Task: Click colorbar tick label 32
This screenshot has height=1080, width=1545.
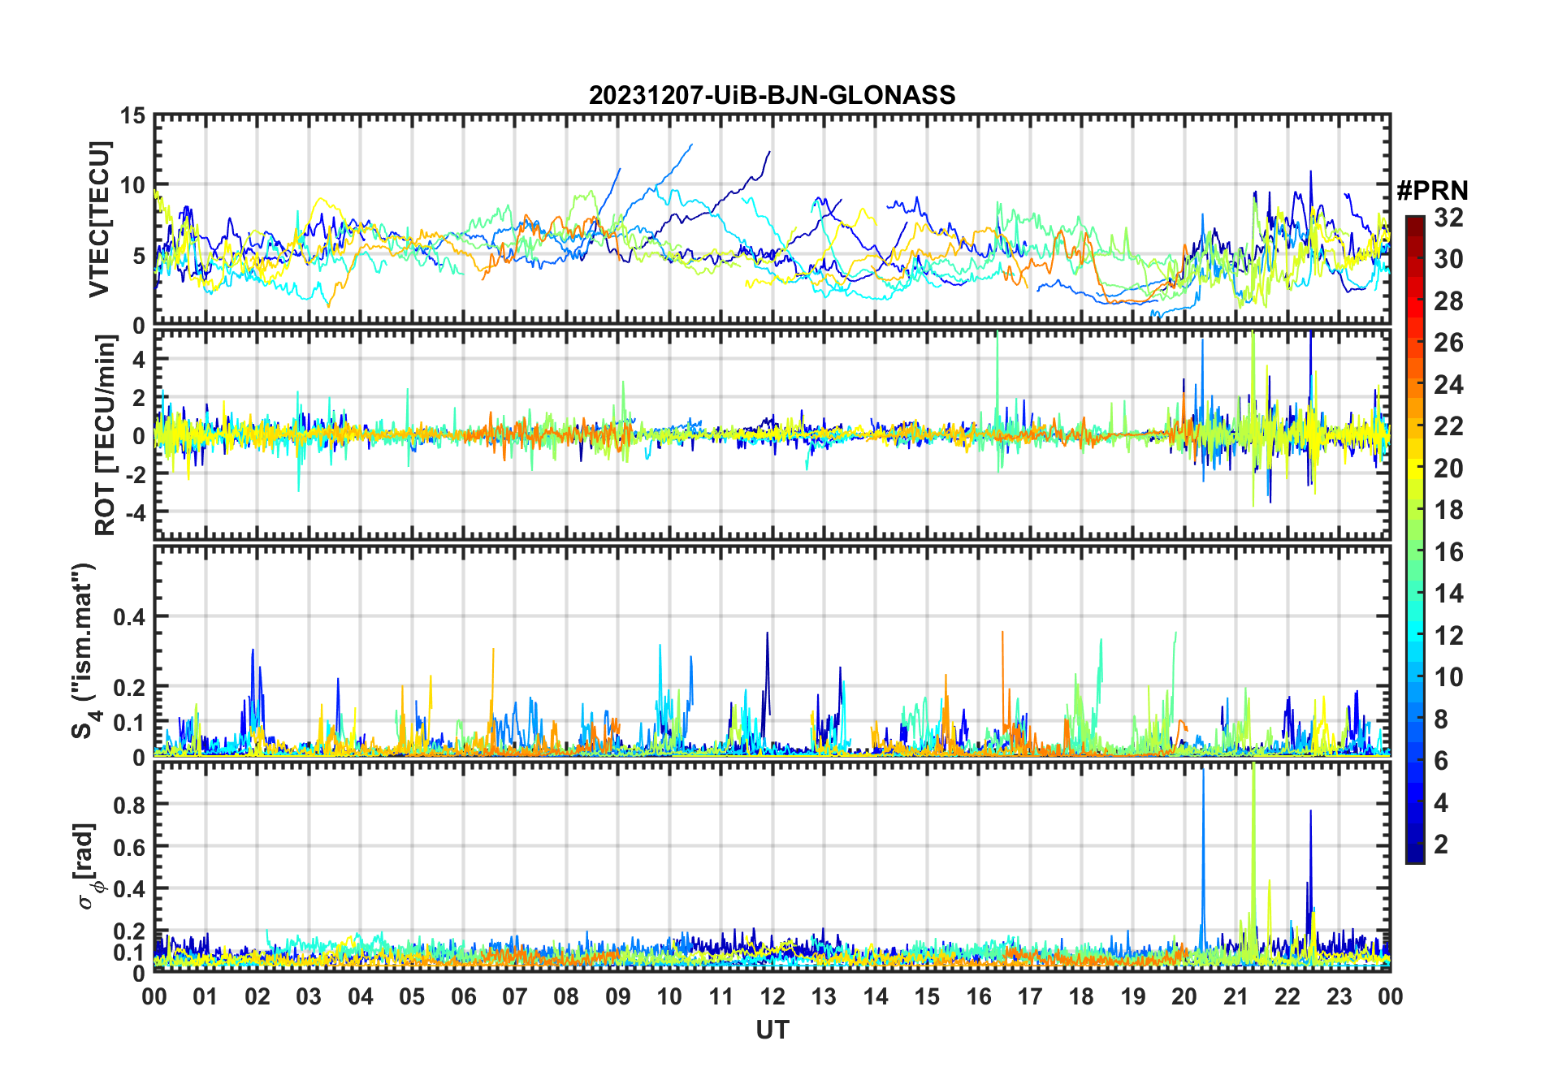Action: point(1448,217)
